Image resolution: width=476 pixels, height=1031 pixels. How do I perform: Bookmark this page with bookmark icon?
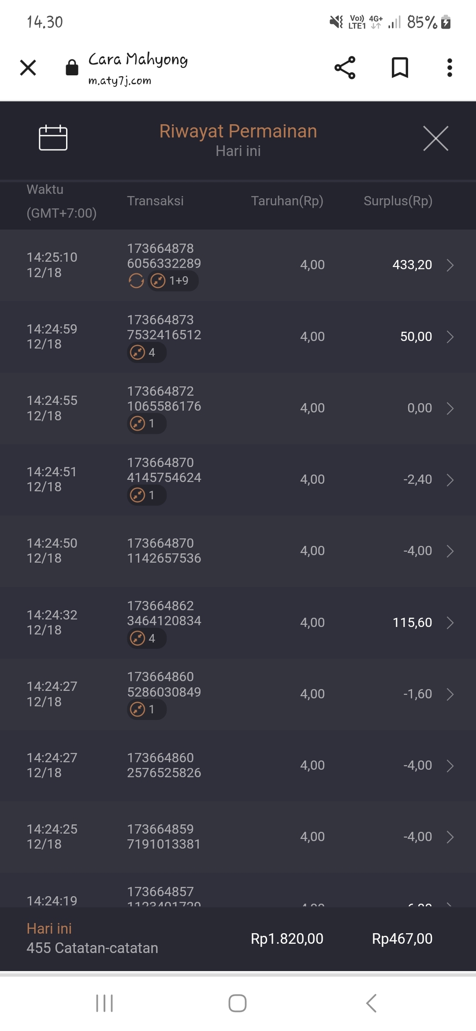(x=400, y=68)
